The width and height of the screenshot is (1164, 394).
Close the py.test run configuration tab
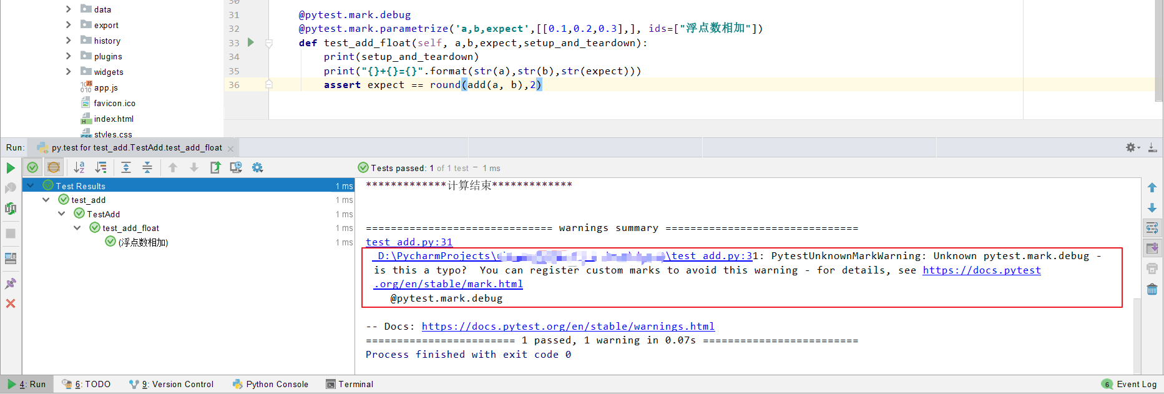tap(230, 149)
